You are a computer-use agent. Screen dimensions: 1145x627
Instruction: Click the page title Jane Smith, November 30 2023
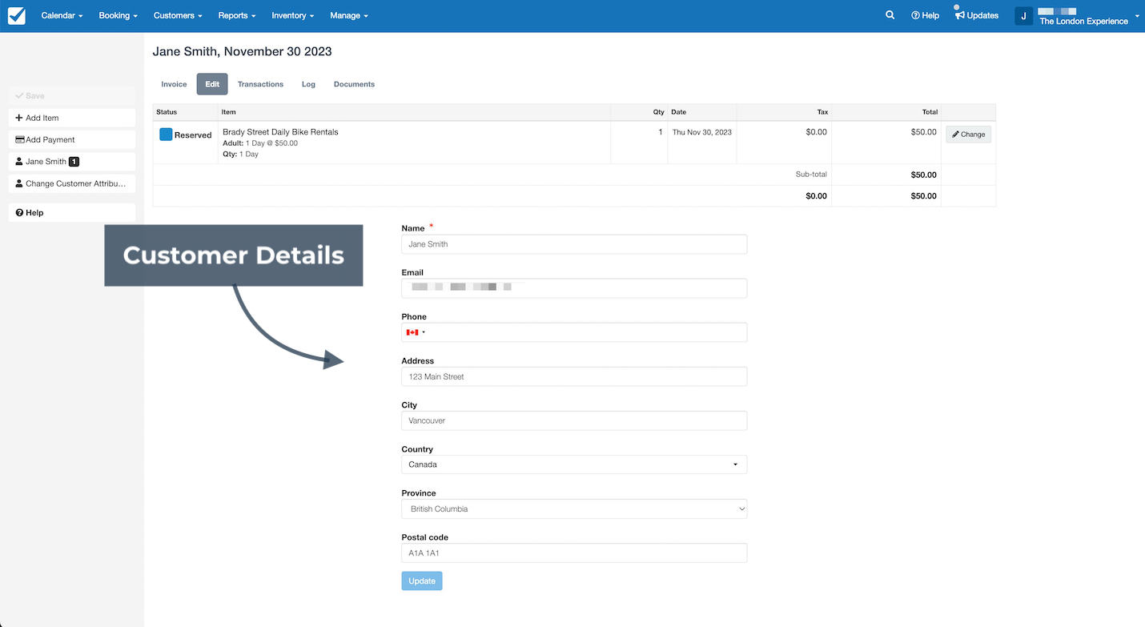click(x=242, y=51)
